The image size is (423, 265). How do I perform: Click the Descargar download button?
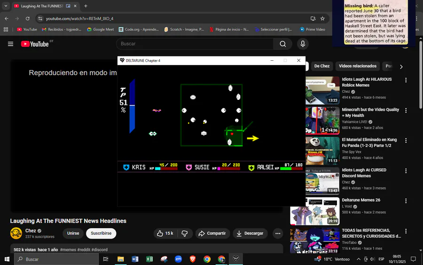point(250,233)
